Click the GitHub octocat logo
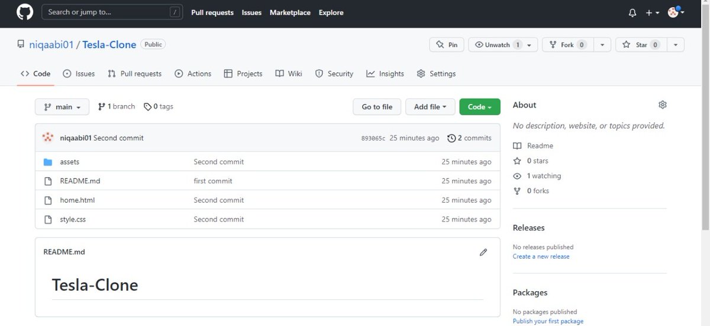710x326 pixels. pos(25,12)
